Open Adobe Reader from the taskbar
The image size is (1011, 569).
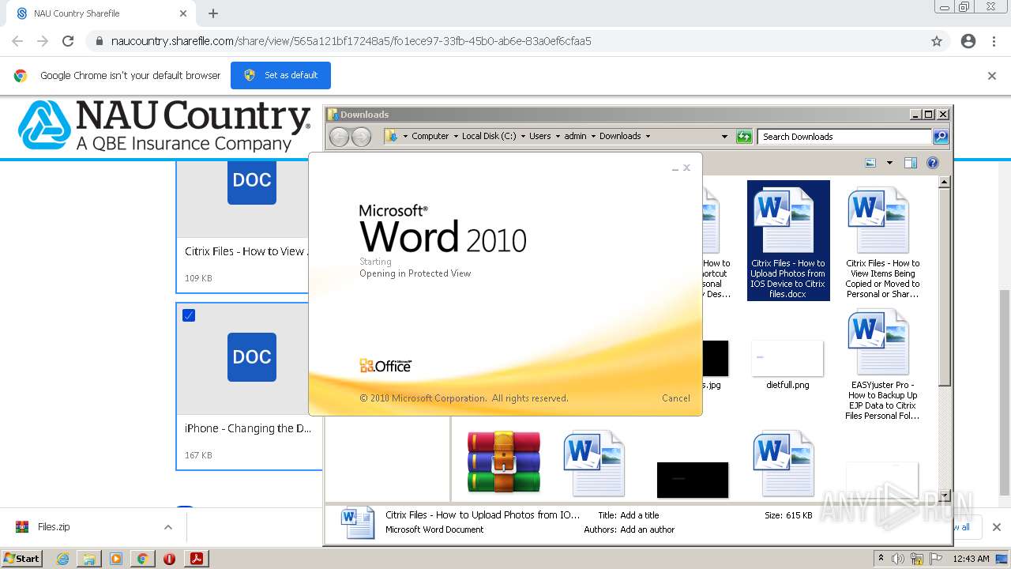point(197,559)
